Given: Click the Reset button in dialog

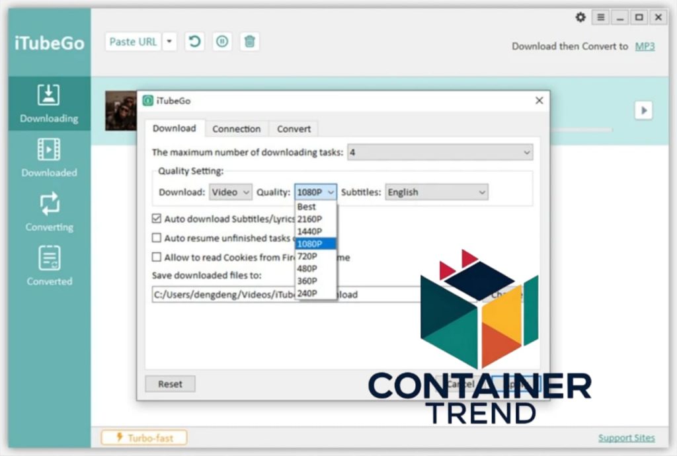Looking at the screenshot, I should tap(170, 384).
